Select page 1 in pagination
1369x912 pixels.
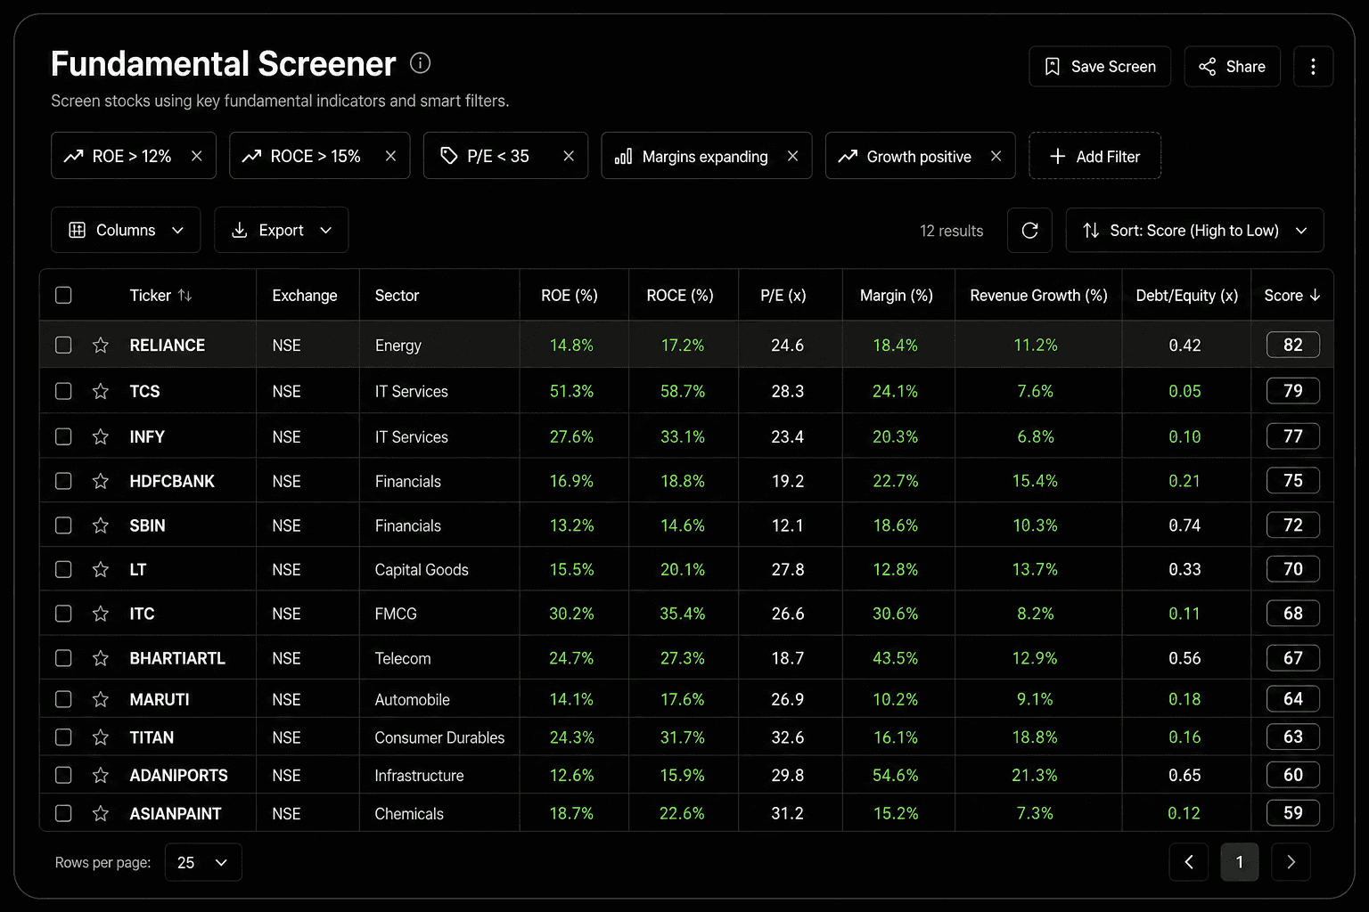coord(1240,862)
